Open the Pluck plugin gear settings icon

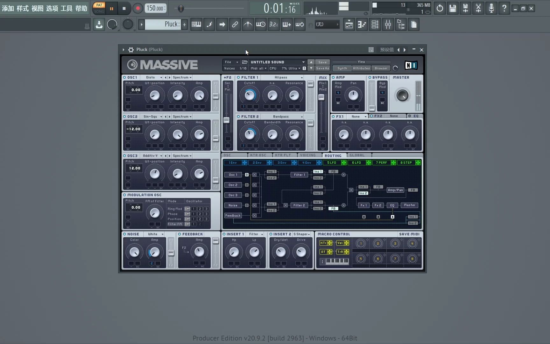(x=131, y=50)
